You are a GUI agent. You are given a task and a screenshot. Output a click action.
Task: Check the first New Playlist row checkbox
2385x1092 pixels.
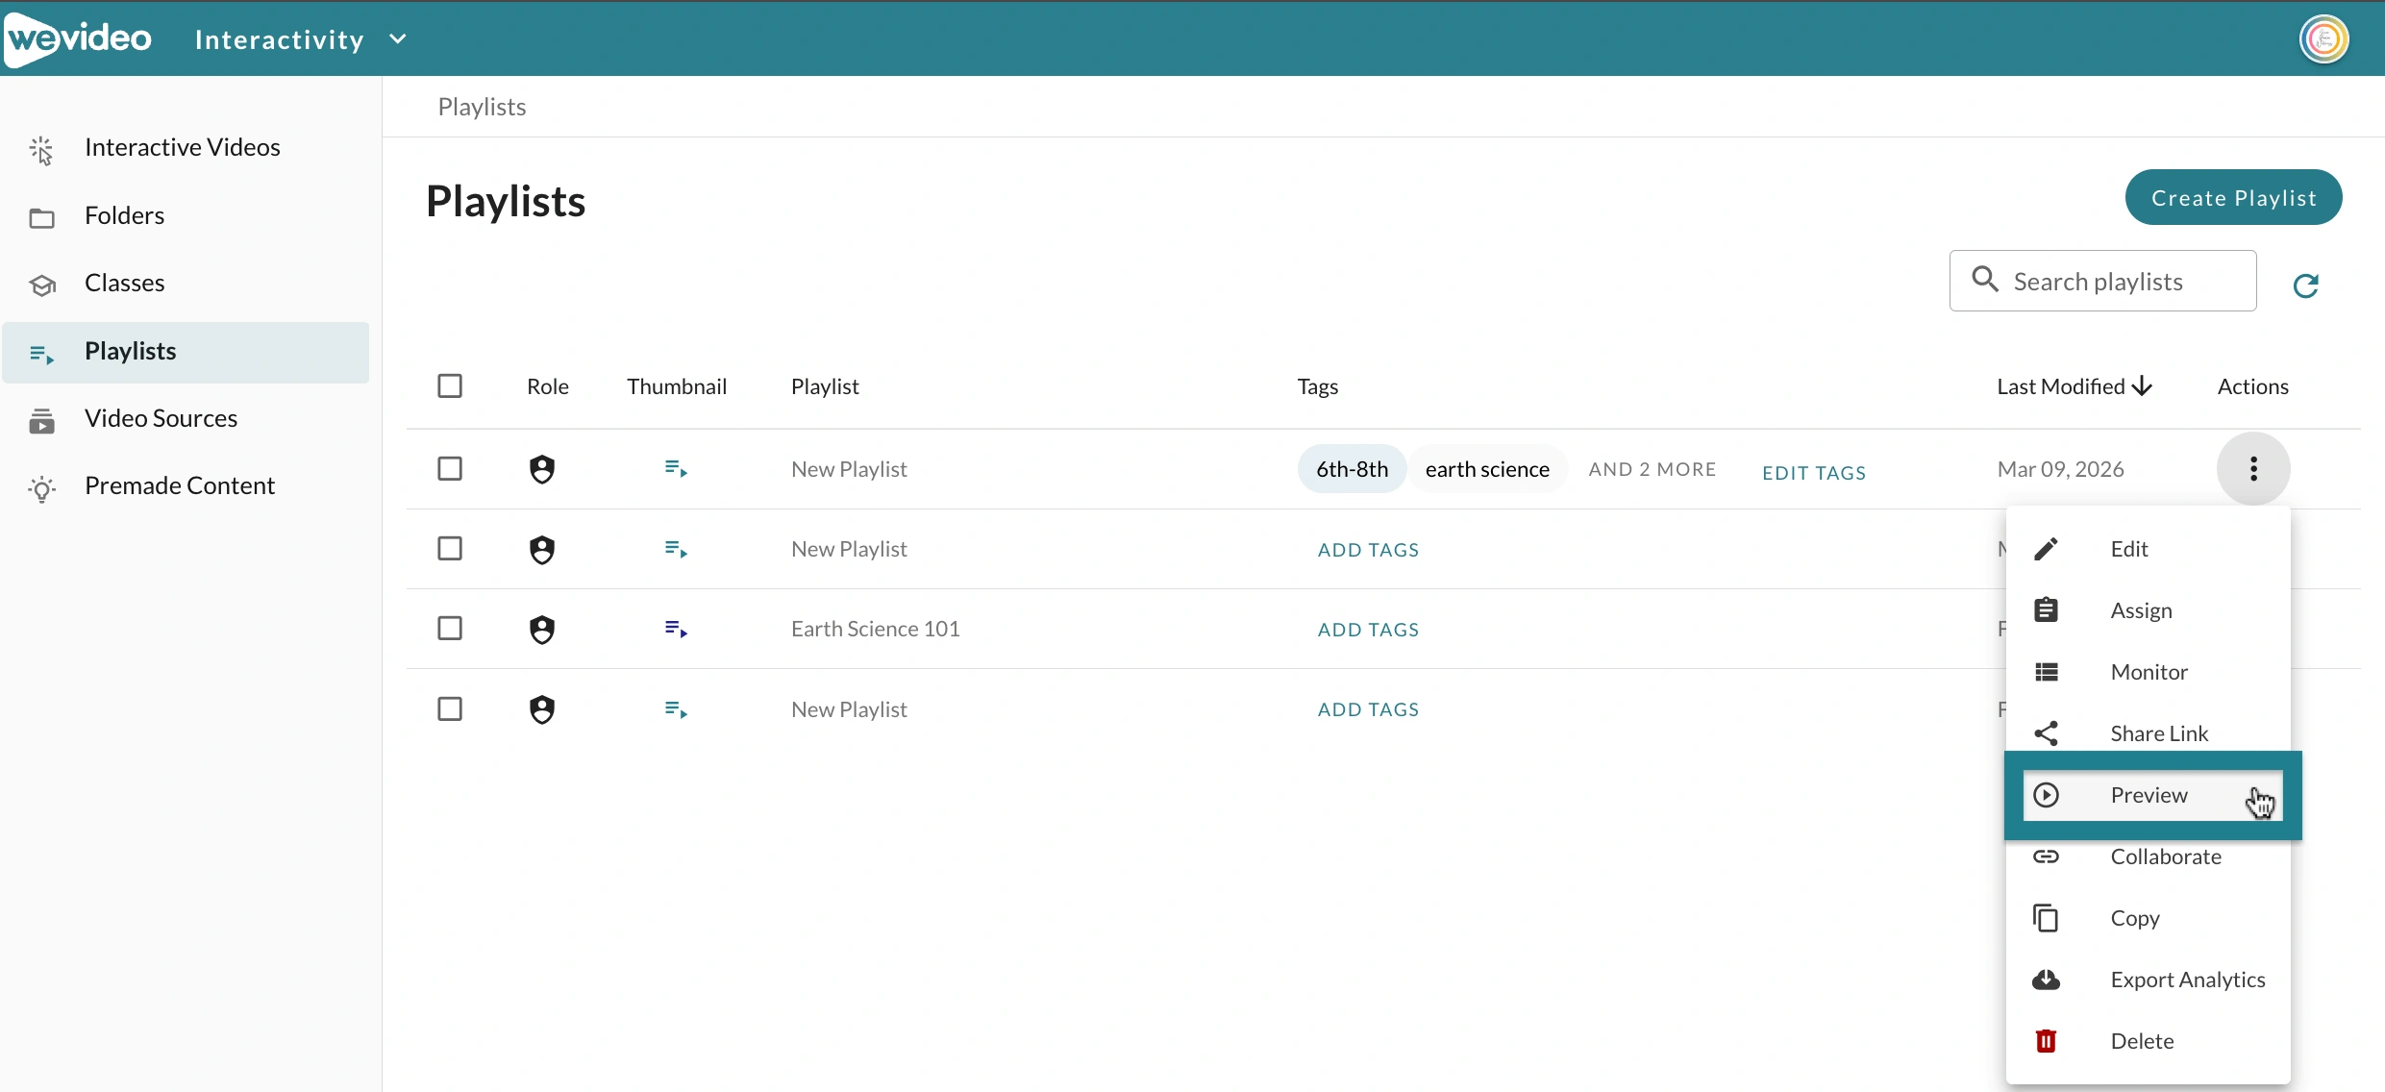tap(450, 468)
